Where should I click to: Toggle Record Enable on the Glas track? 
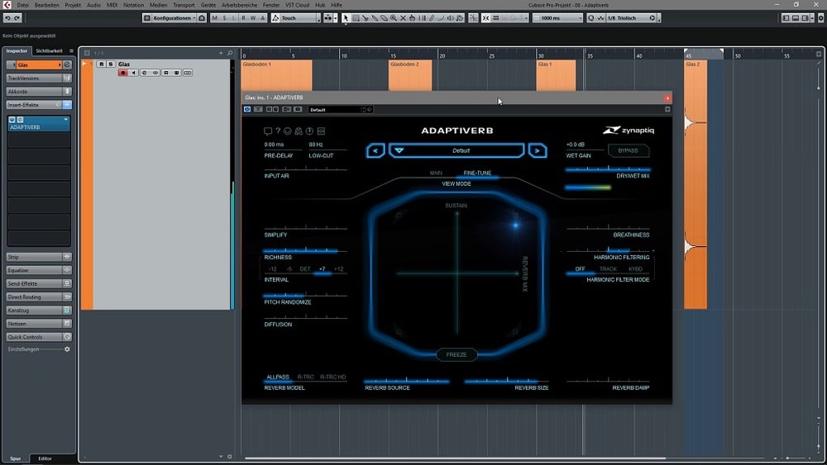(123, 73)
